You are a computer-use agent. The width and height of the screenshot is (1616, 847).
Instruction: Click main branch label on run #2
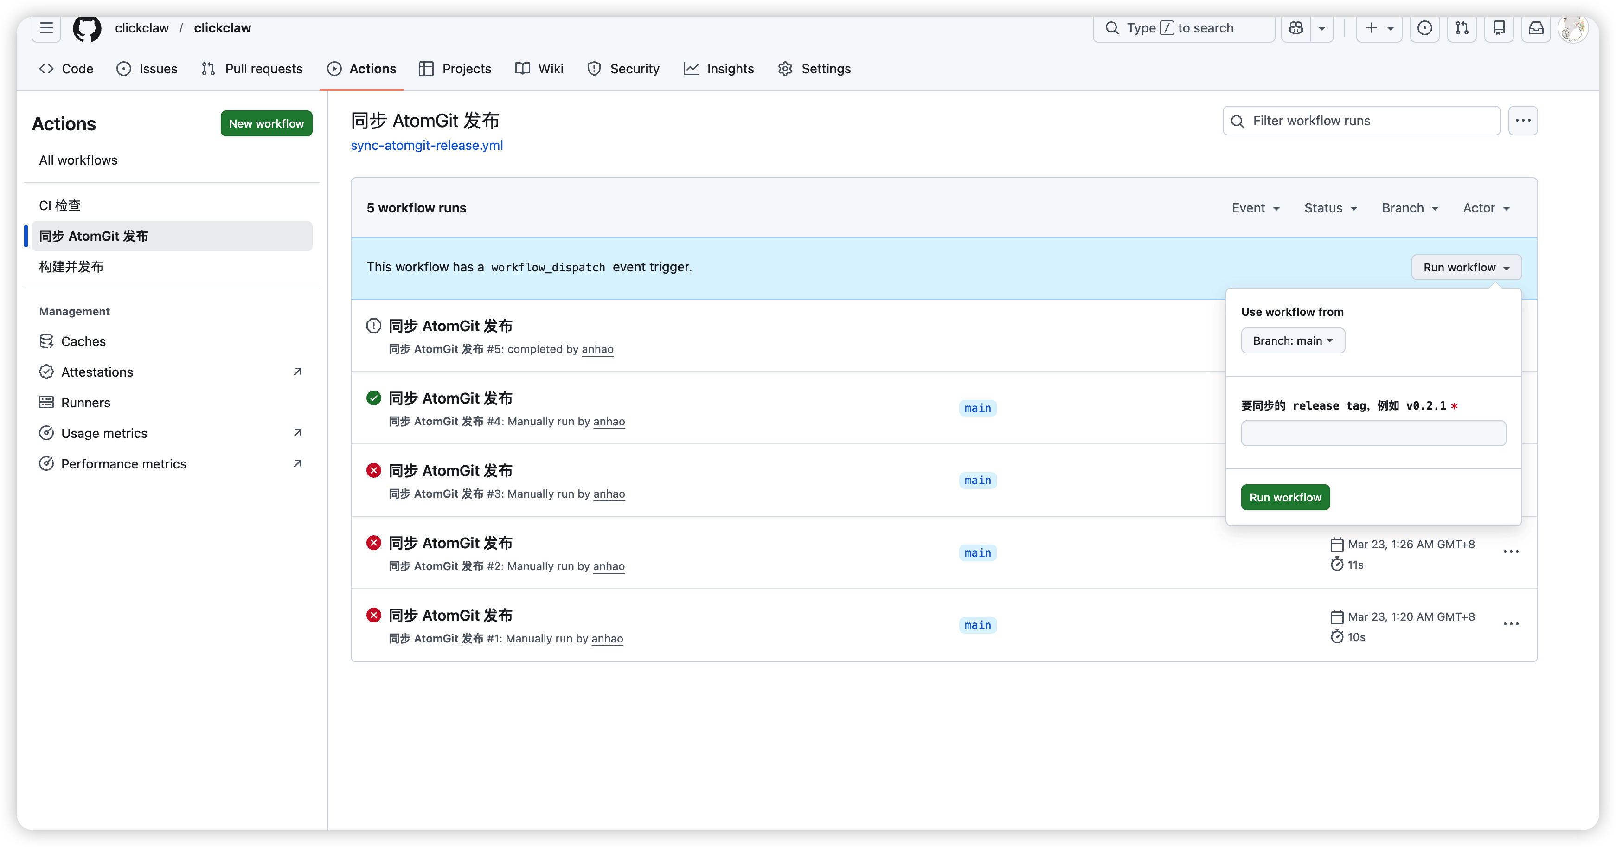[x=978, y=553]
